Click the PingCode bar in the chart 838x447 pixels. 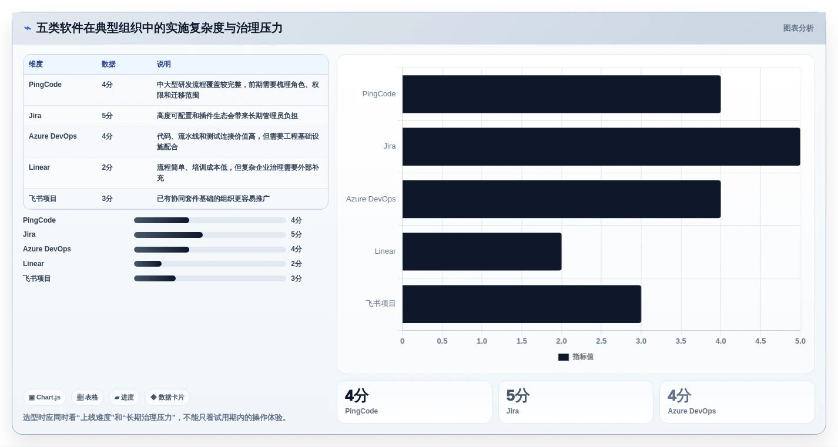click(561, 94)
